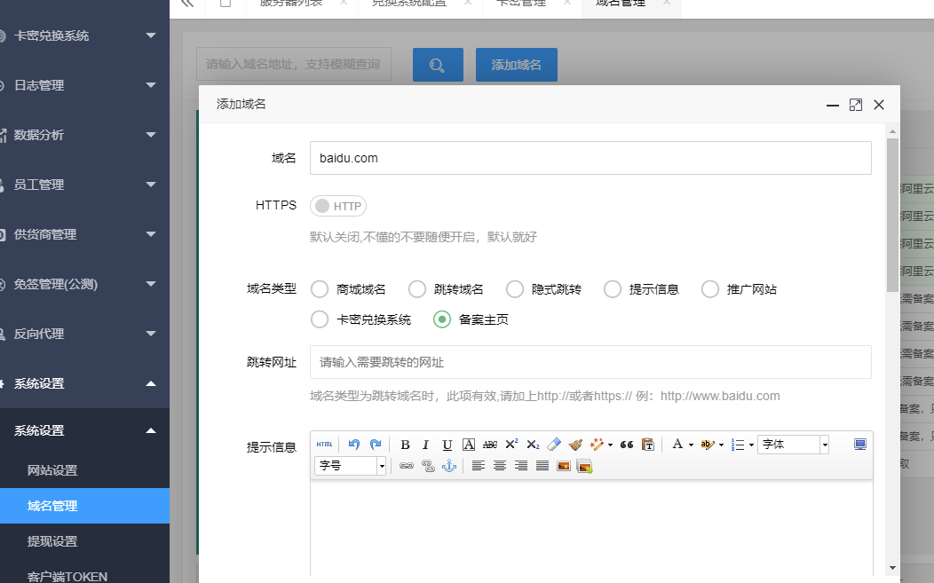Viewport: 934px width, 583px height.
Task: Toggle italic formatting
Action: (425, 445)
